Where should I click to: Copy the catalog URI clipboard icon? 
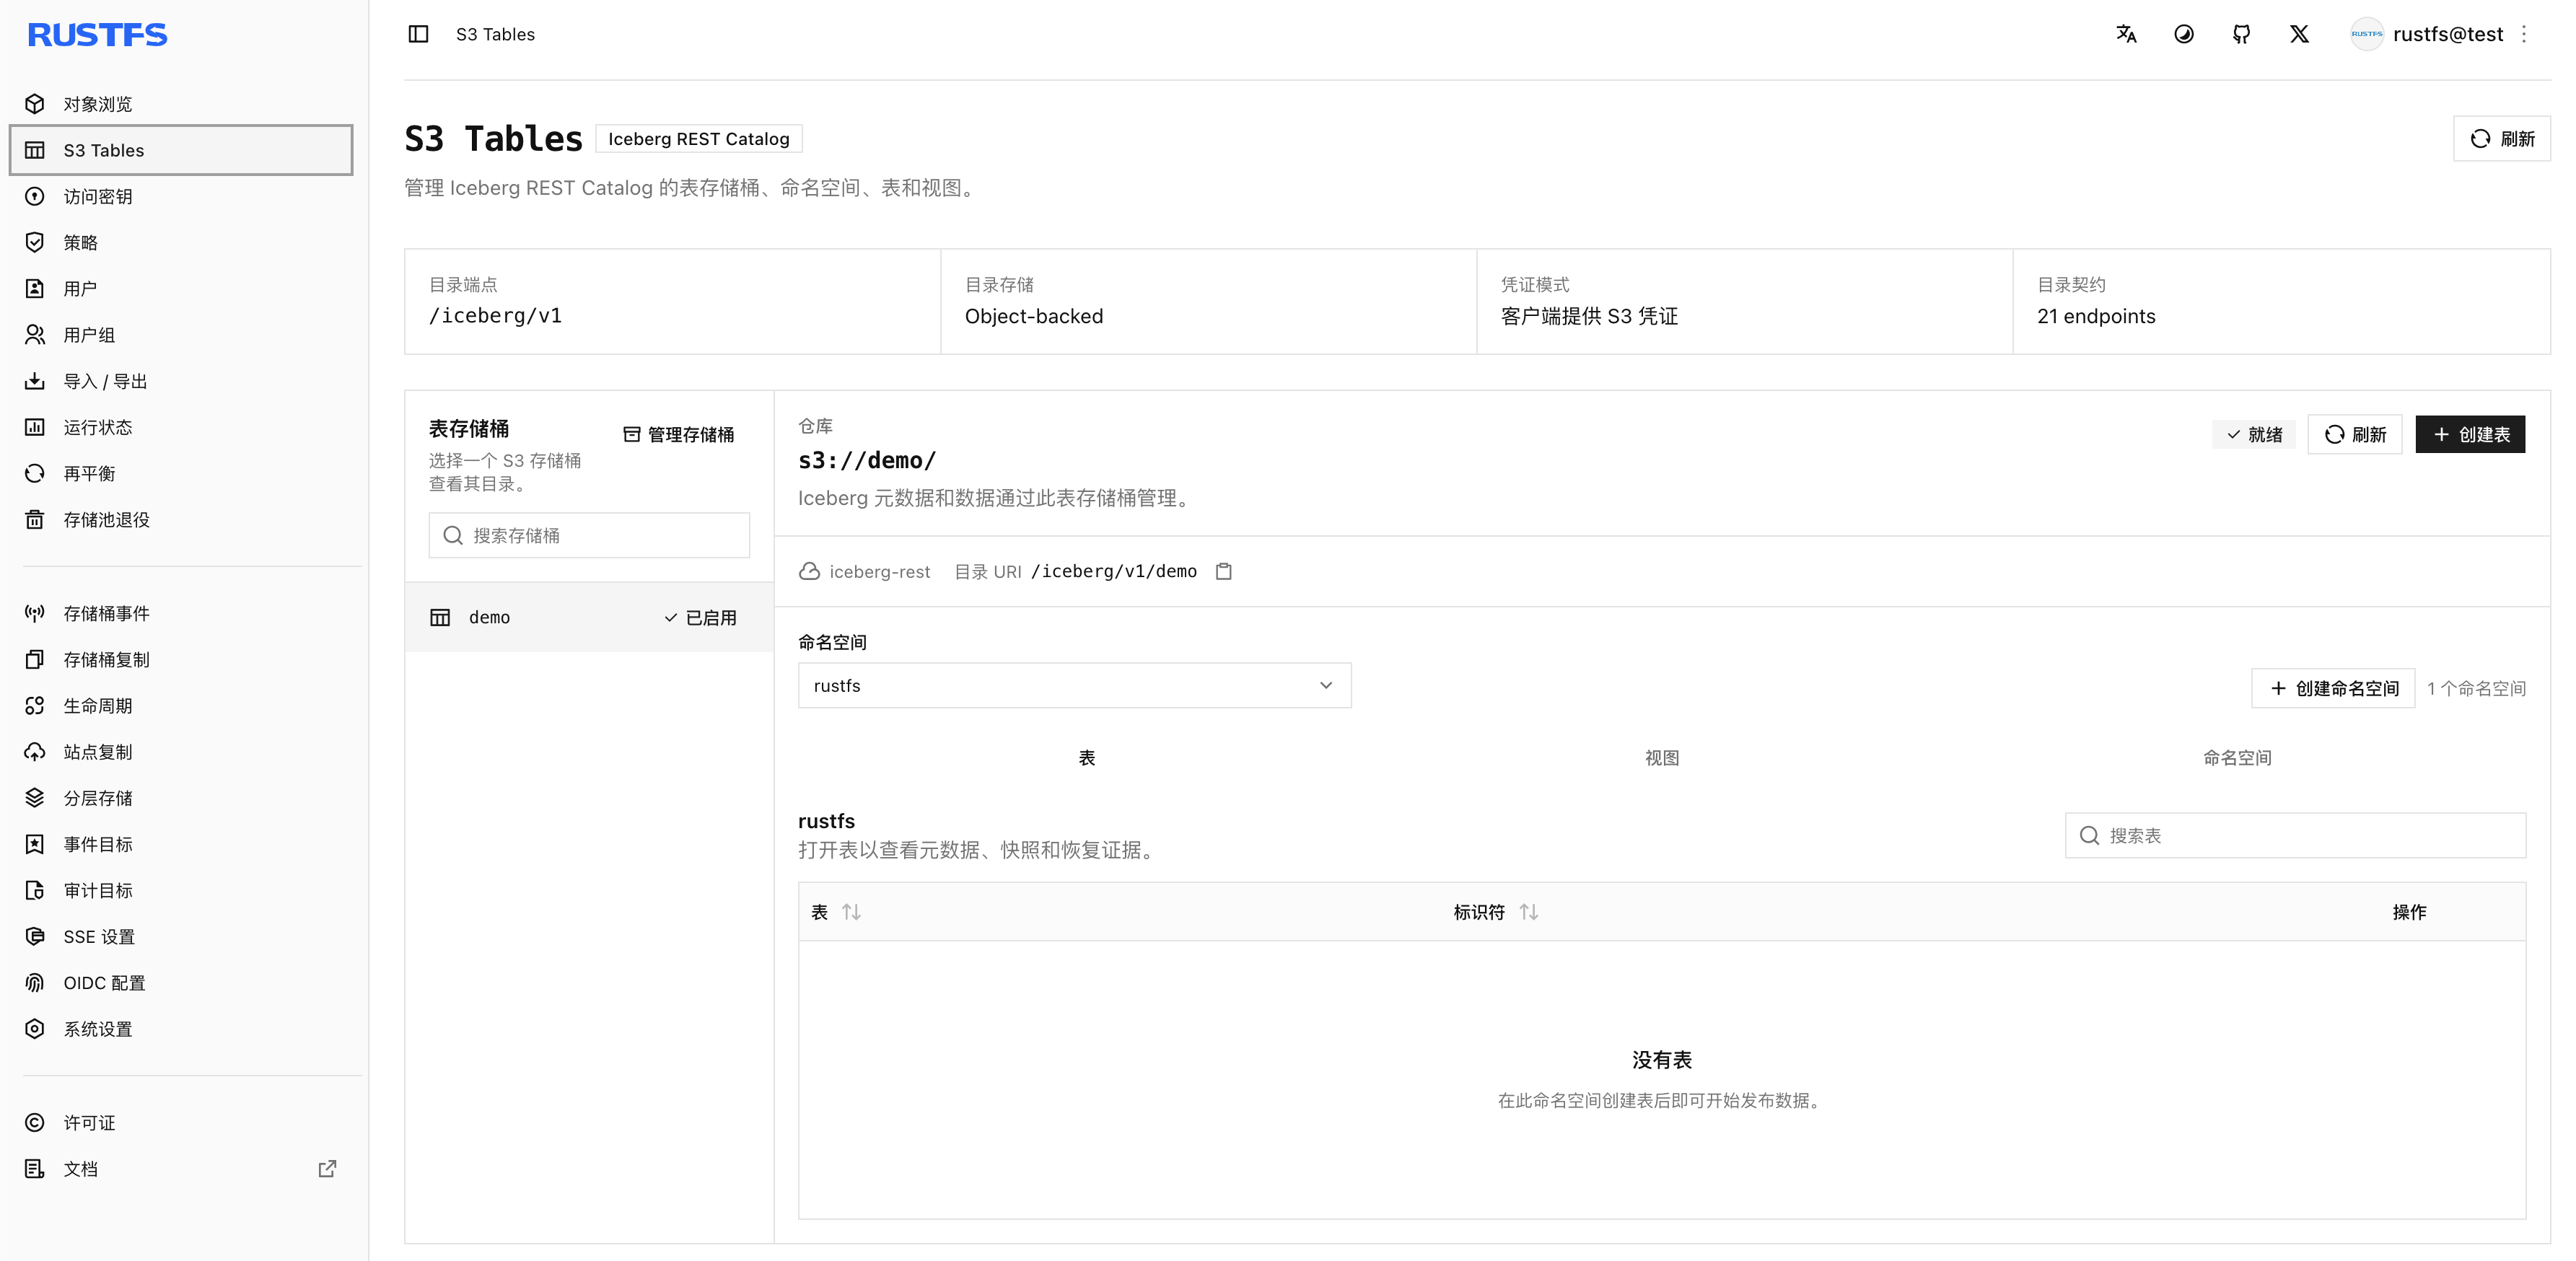coord(1224,572)
